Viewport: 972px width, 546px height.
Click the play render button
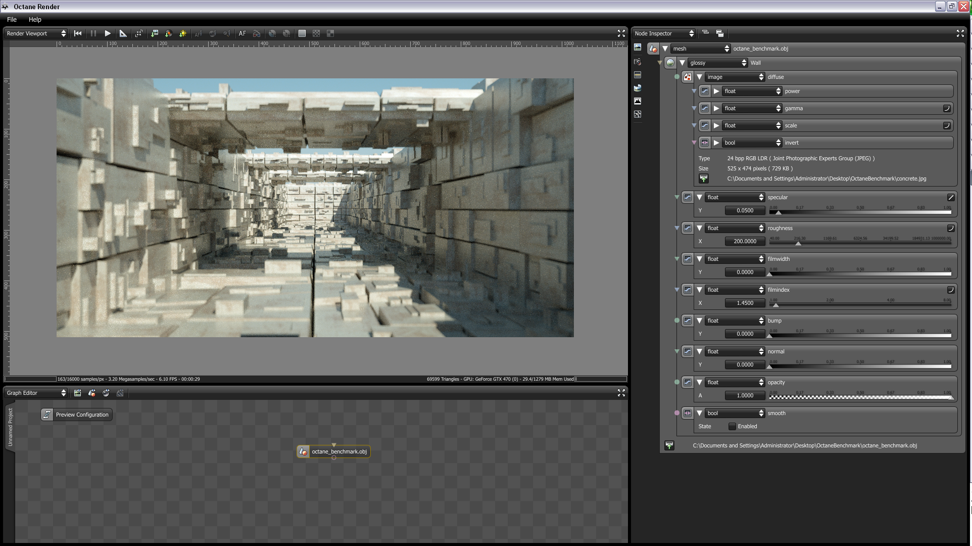[108, 33]
